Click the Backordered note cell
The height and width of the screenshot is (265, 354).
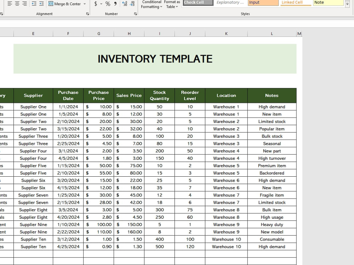tap(272, 173)
